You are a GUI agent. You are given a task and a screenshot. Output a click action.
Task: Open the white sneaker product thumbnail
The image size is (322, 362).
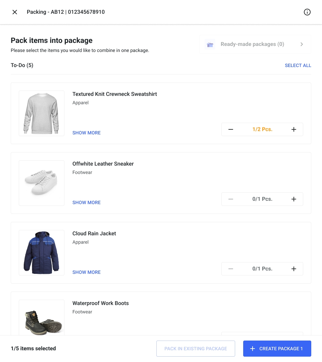42,183
